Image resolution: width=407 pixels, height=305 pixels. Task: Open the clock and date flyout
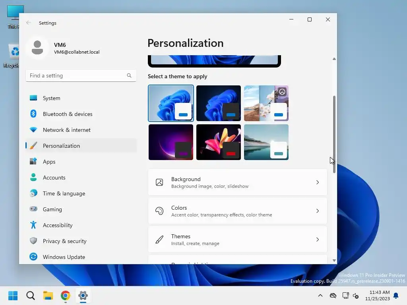(x=378, y=295)
